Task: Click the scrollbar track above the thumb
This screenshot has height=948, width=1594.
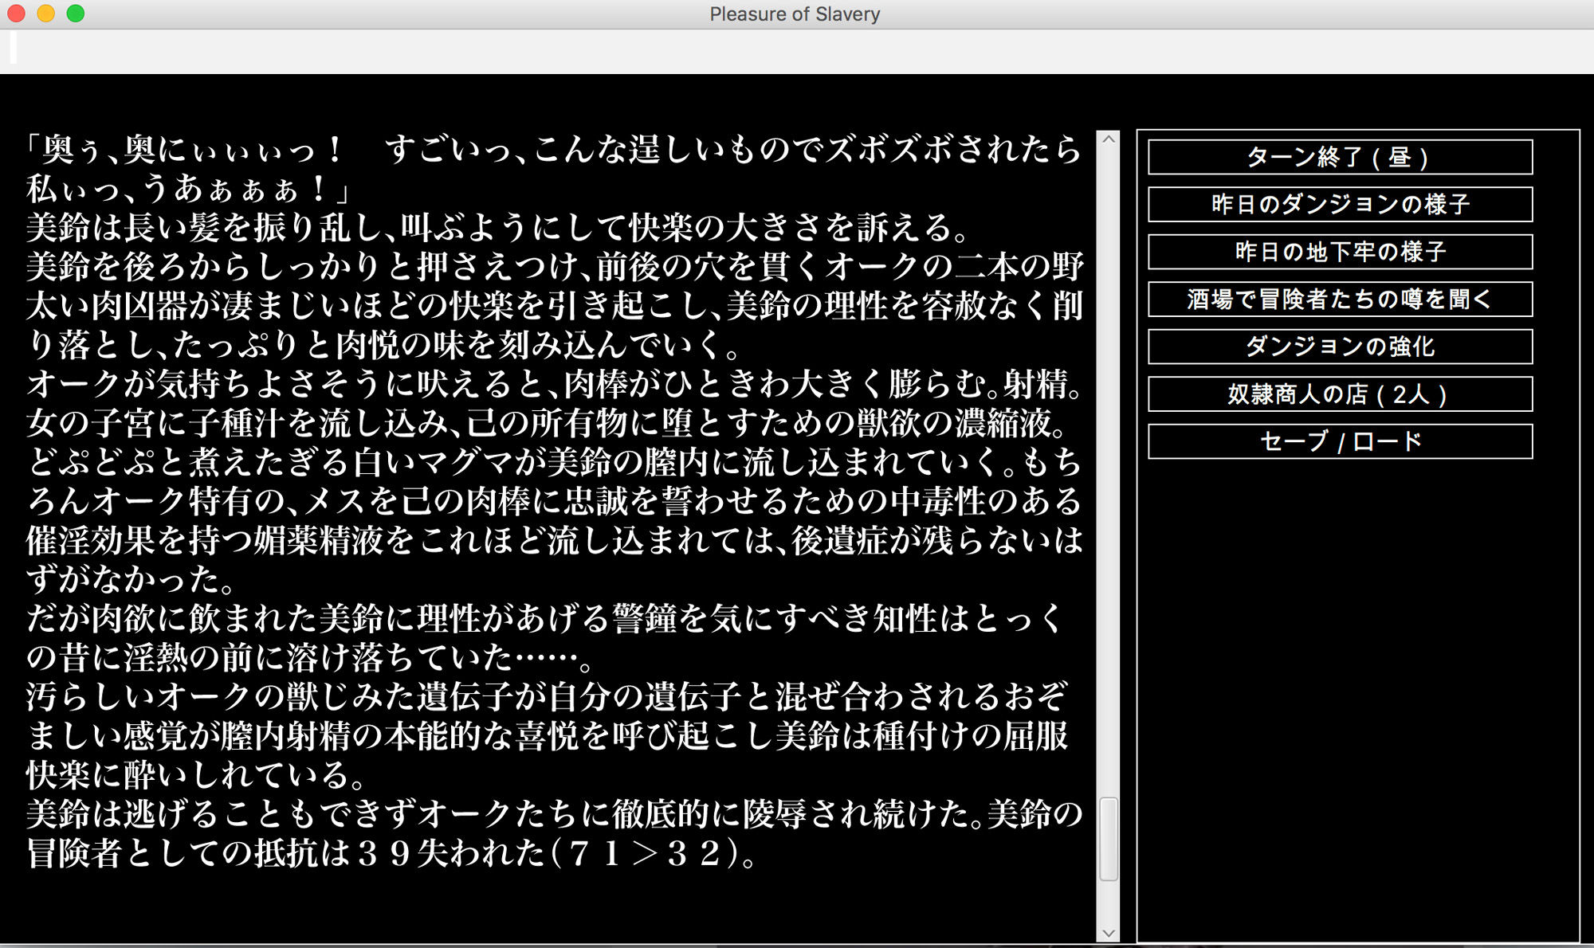Action: (1108, 478)
